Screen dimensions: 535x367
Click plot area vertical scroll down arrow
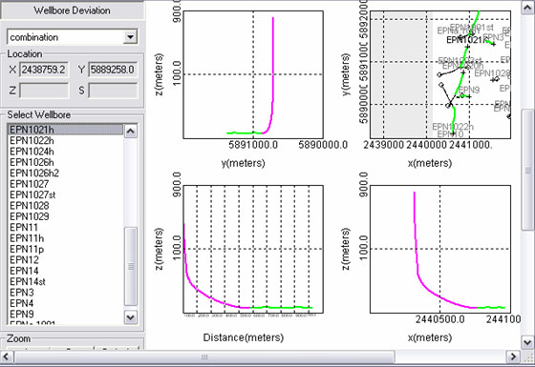(x=527, y=342)
